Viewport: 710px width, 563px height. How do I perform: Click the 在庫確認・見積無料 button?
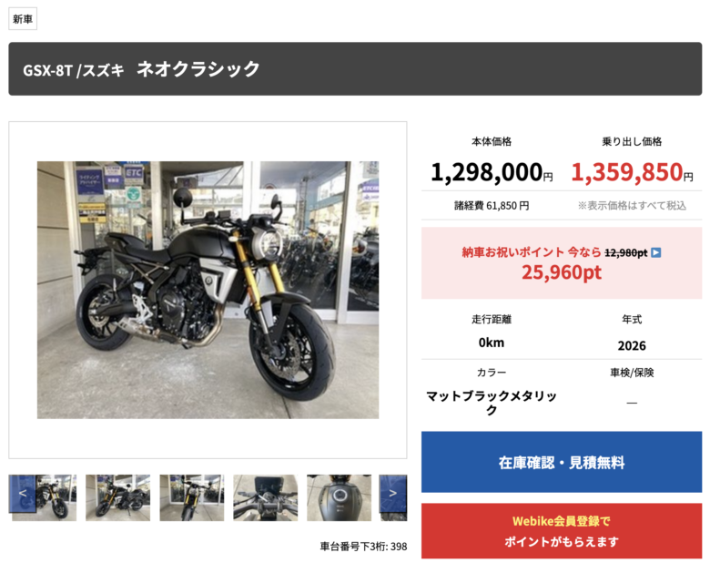click(562, 462)
